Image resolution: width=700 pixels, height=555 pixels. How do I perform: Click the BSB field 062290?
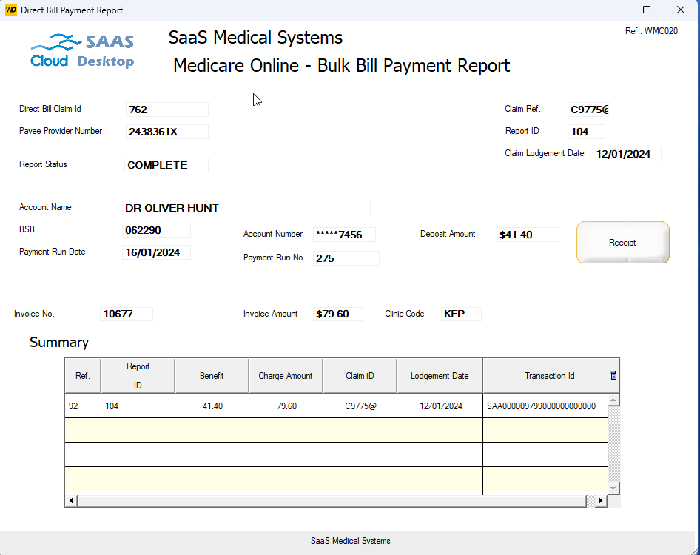(x=156, y=230)
